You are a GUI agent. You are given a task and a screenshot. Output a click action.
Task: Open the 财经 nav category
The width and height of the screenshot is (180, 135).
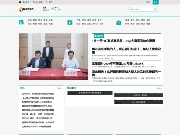pos(35,20)
